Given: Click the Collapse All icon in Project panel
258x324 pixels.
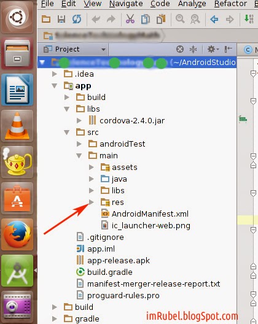Looking at the screenshot, I should pyautogui.click(x=193, y=49).
